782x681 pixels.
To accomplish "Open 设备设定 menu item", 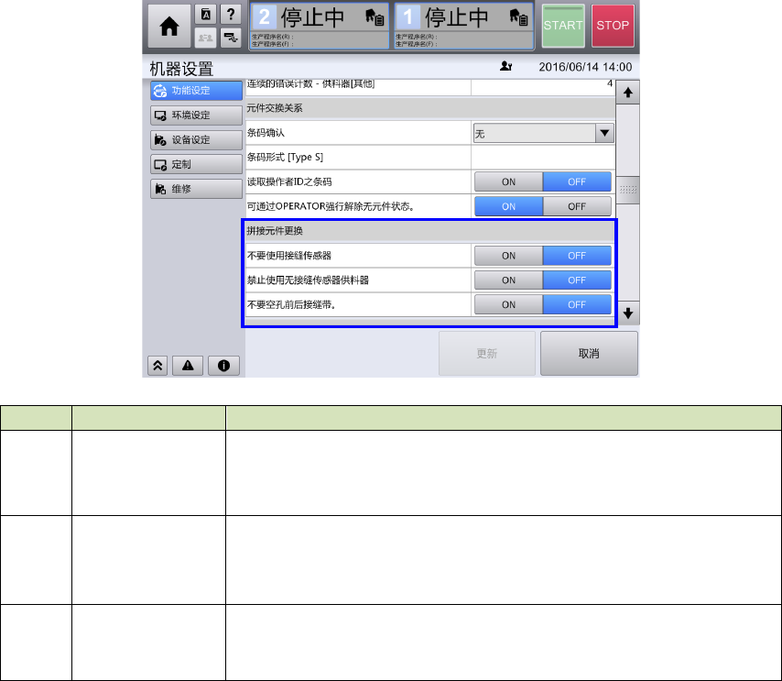I will [197, 140].
